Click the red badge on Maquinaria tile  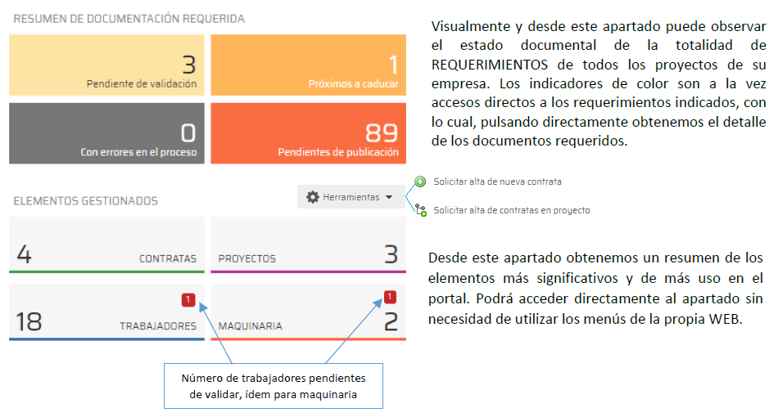click(390, 298)
